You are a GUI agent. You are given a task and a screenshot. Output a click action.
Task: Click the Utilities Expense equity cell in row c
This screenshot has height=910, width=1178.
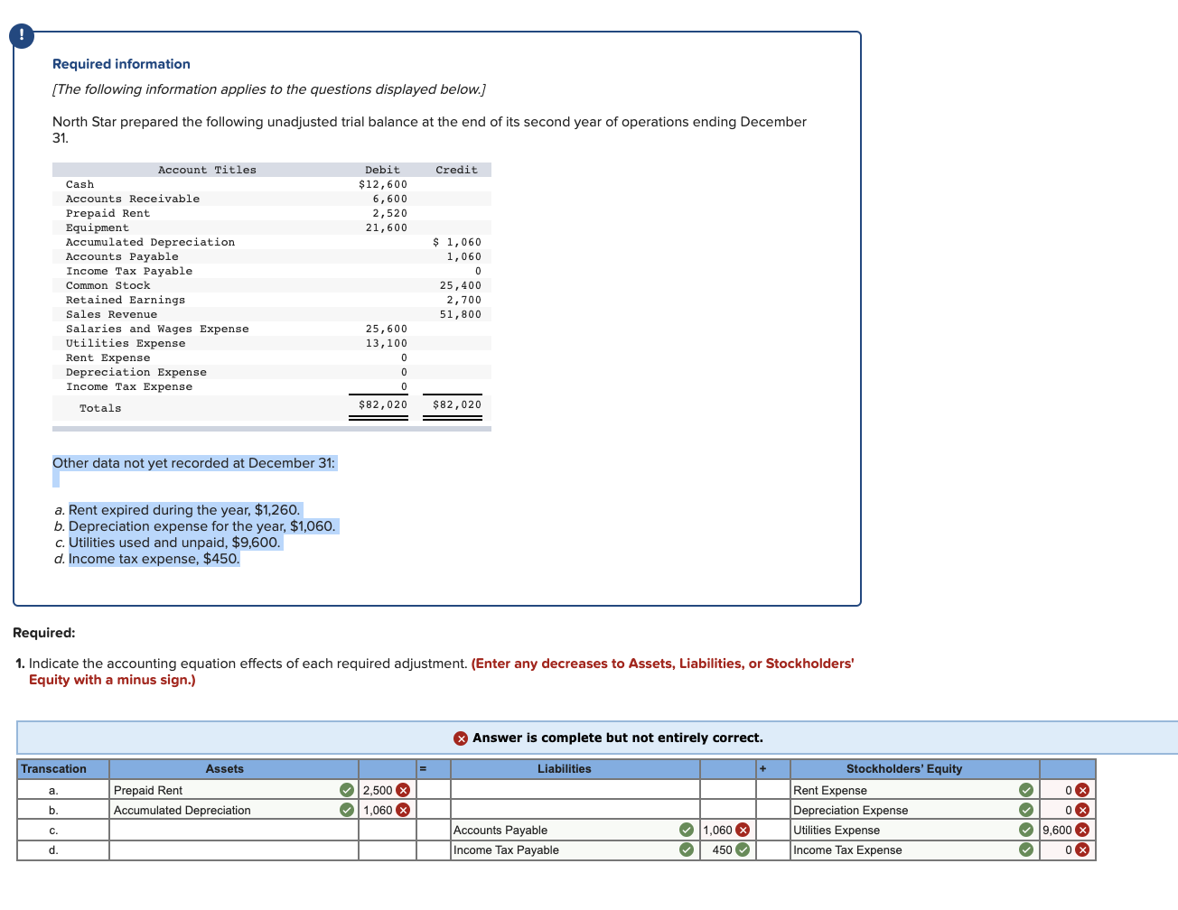pos(915,830)
